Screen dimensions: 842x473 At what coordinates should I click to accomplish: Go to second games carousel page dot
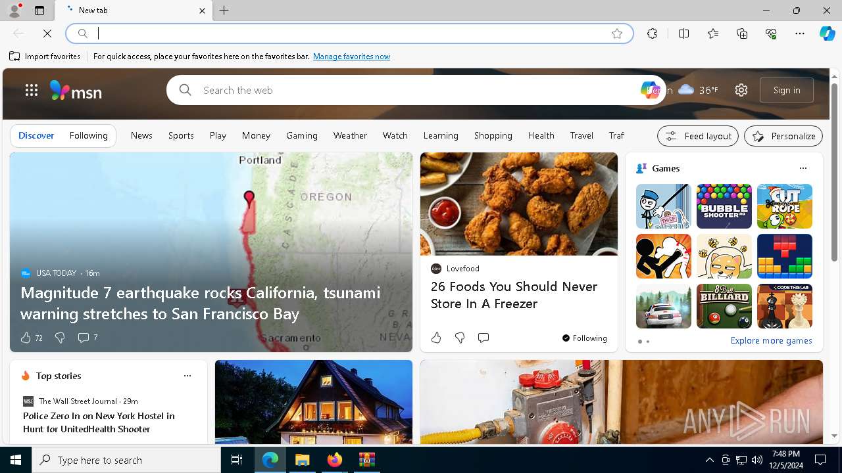(648, 342)
